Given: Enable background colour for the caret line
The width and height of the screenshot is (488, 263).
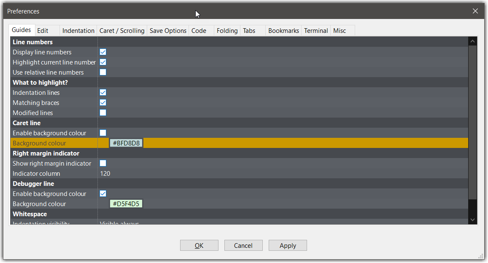Looking at the screenshot, I should point(103,133).
